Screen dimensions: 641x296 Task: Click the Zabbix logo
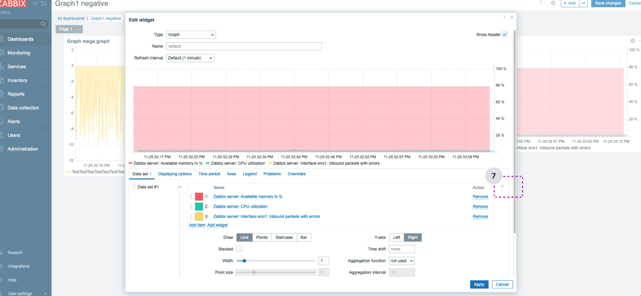tap(13, 3)
